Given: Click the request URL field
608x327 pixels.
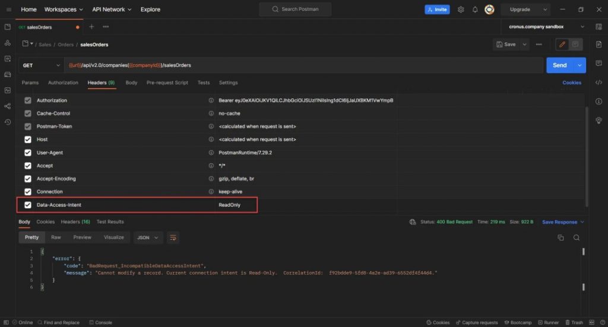Looking at the screenshot, I should [x=303, y=65].
